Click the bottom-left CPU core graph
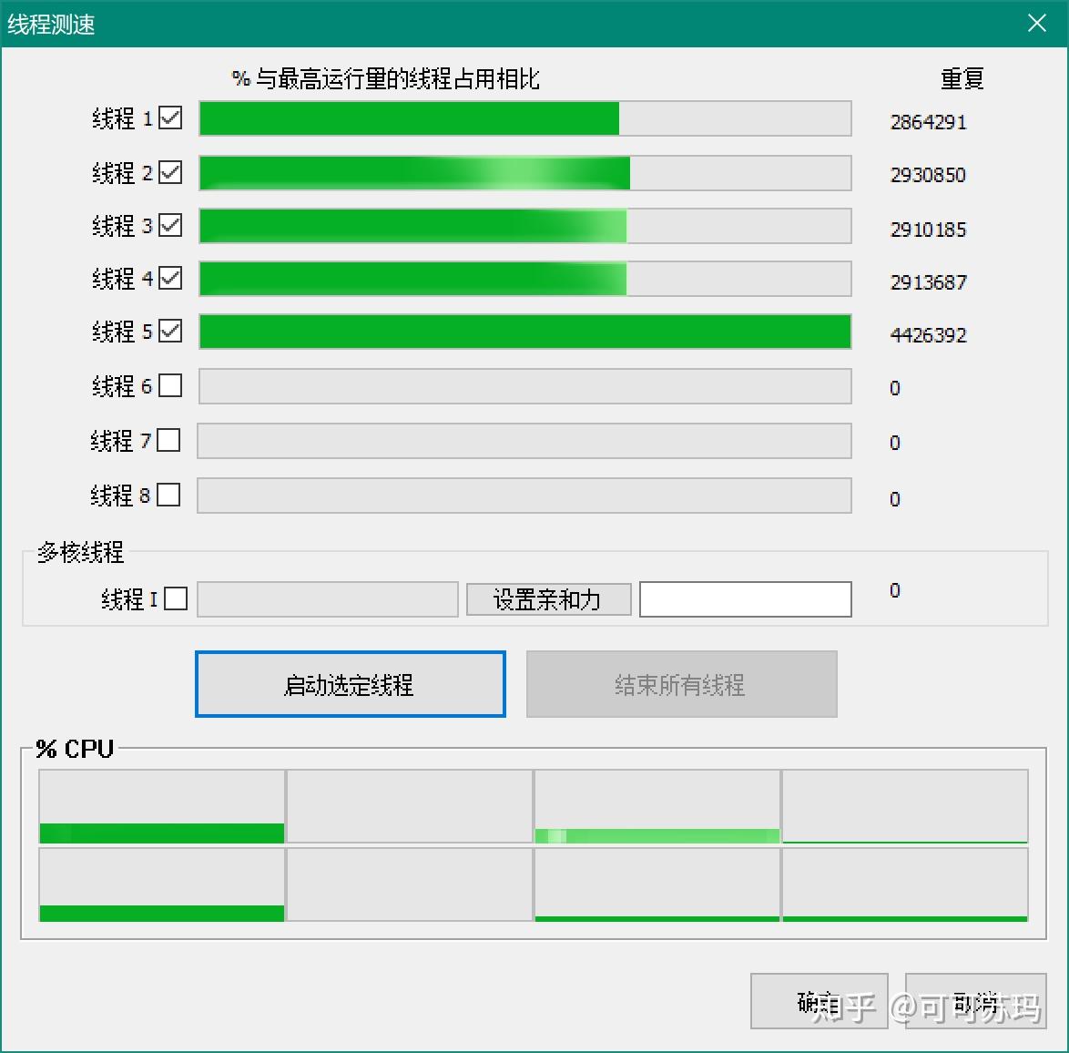Image resolution: width=1069 pixels, height=1053 pixels. tap(161, 884)
